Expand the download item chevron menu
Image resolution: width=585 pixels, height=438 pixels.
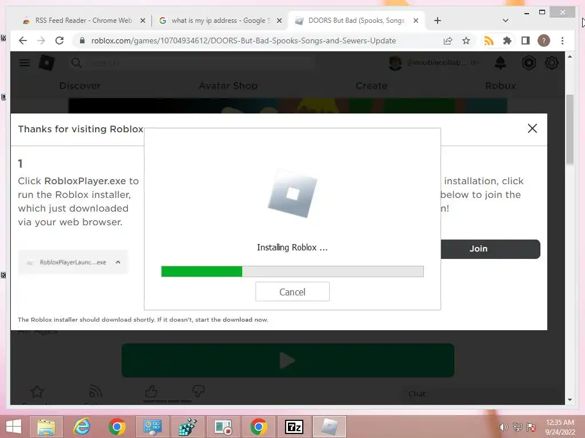tap(118, 262)
